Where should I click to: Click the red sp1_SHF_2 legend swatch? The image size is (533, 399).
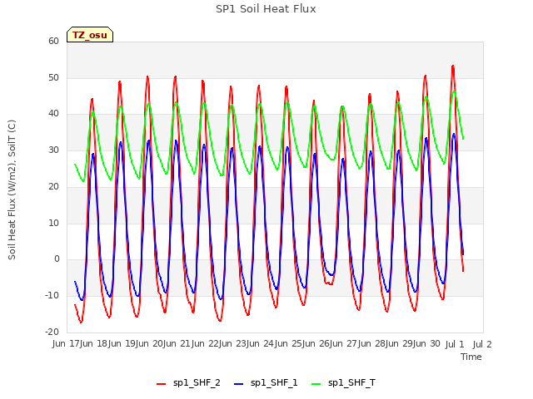[161, 384]
